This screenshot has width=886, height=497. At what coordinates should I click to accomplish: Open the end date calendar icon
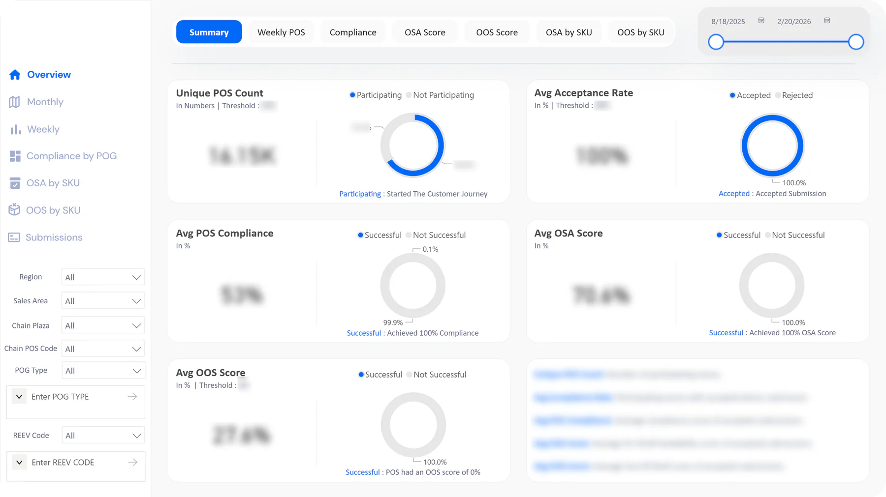(x=827, y=21)
